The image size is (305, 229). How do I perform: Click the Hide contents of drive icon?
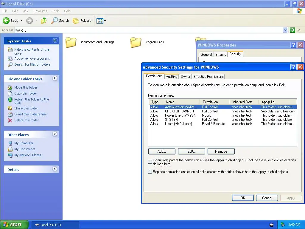pyautogui.click(x=10, y=50)
